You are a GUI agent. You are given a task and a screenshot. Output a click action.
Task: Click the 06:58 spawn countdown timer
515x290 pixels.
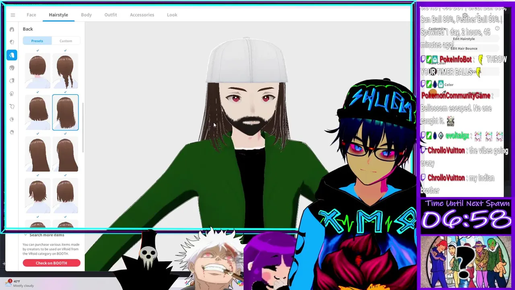[x=466, y=220]
